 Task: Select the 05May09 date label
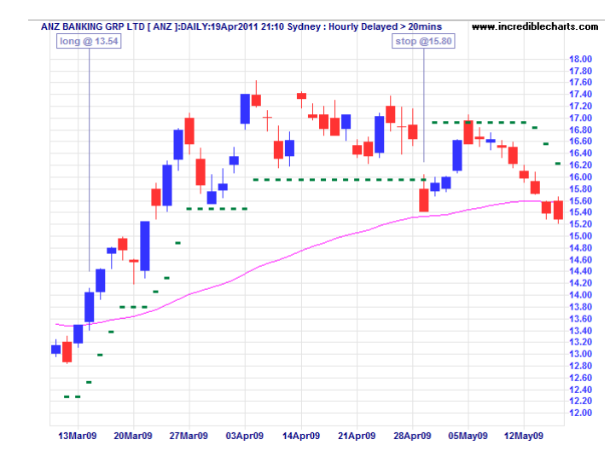point(468,436)
